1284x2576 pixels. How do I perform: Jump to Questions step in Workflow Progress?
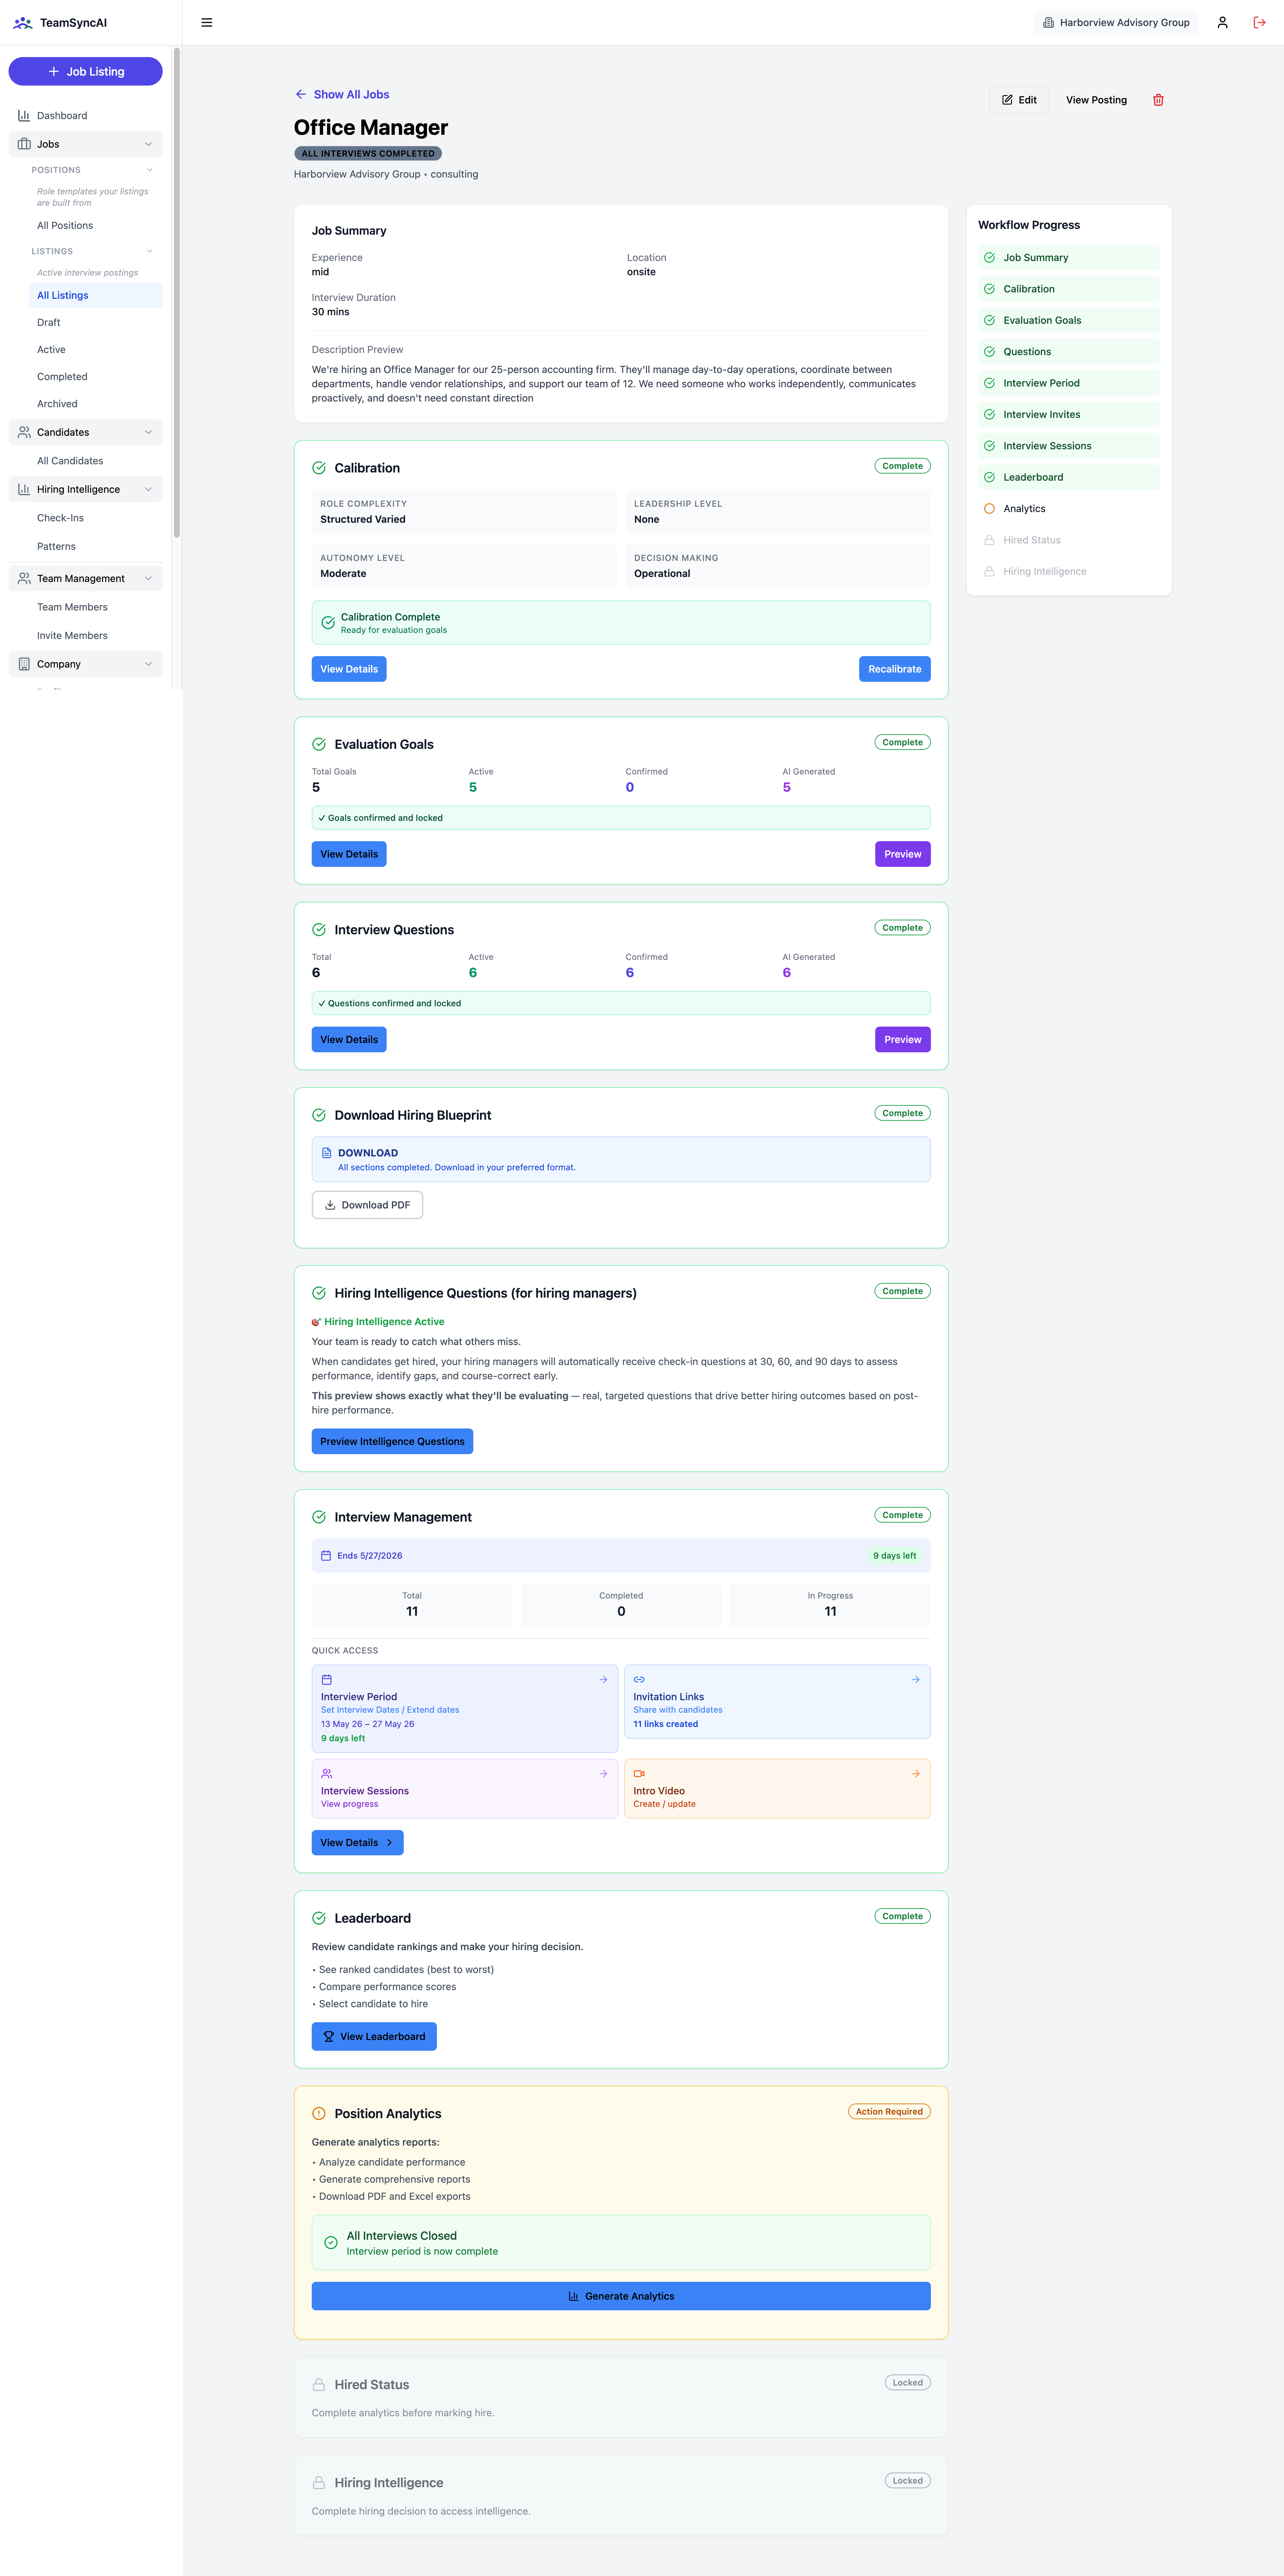click(1069, 352)
